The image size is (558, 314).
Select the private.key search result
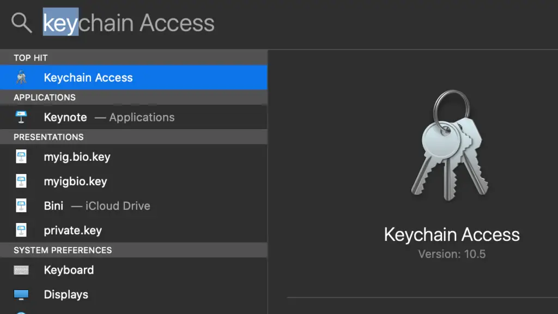point(134,231)
